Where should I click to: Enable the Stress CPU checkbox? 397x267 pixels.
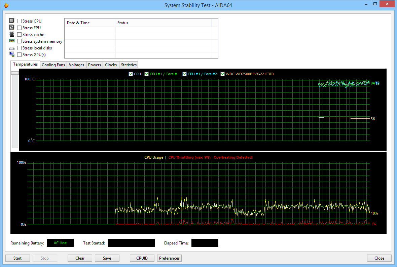pos(19,21)
